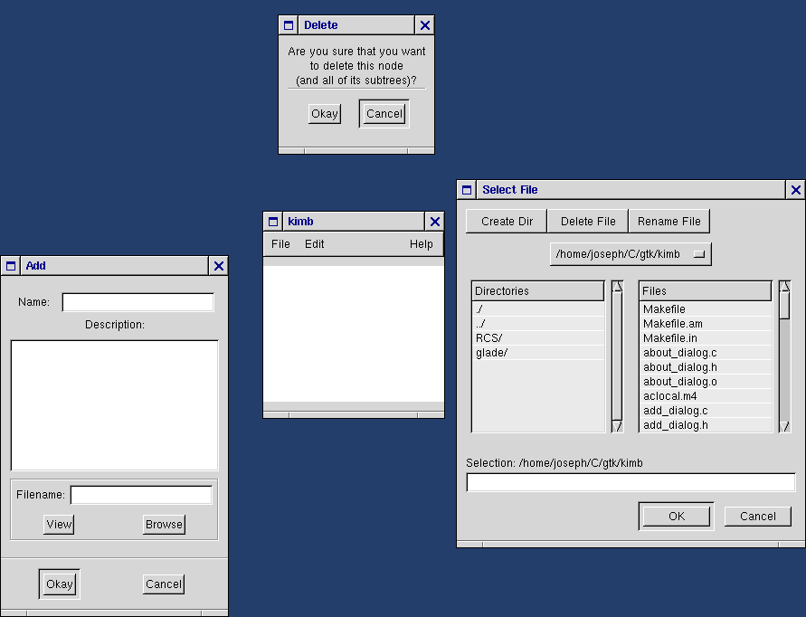Select the RCS/ directory entry

[489, 338]
